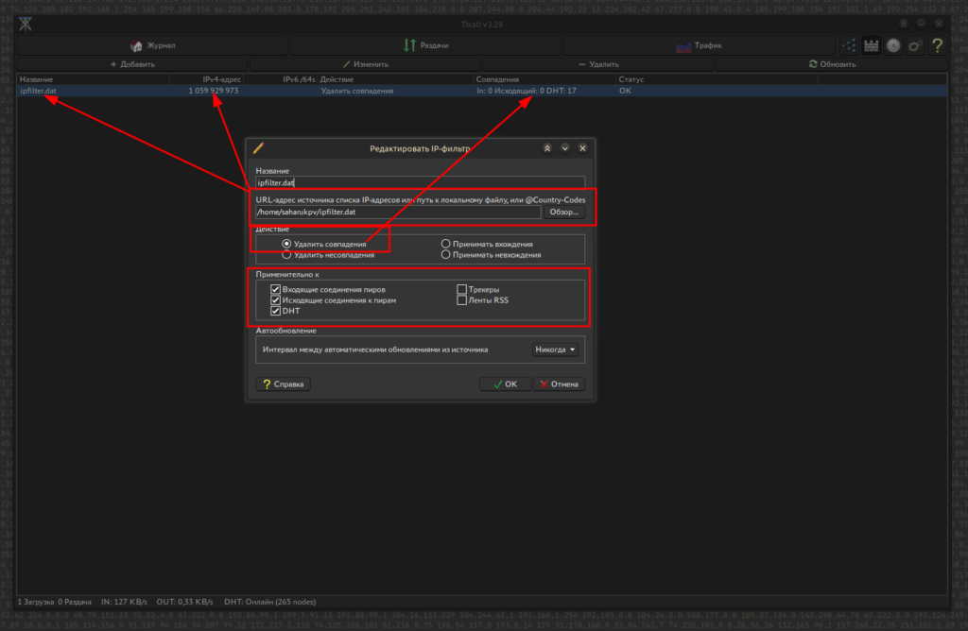Click the Удалить filter button
The image size is (968, 631).
pos(598,64)
